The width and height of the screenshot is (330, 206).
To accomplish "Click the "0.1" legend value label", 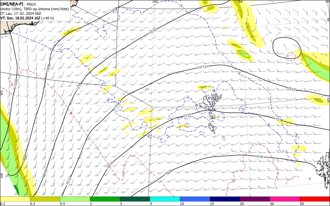I will pos(2,204).
